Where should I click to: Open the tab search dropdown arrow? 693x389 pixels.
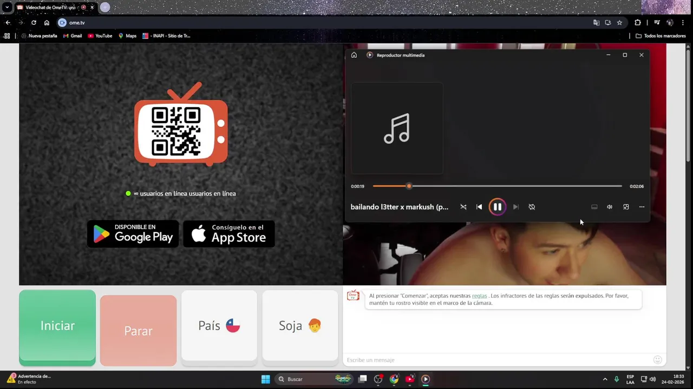pos(7,8)
